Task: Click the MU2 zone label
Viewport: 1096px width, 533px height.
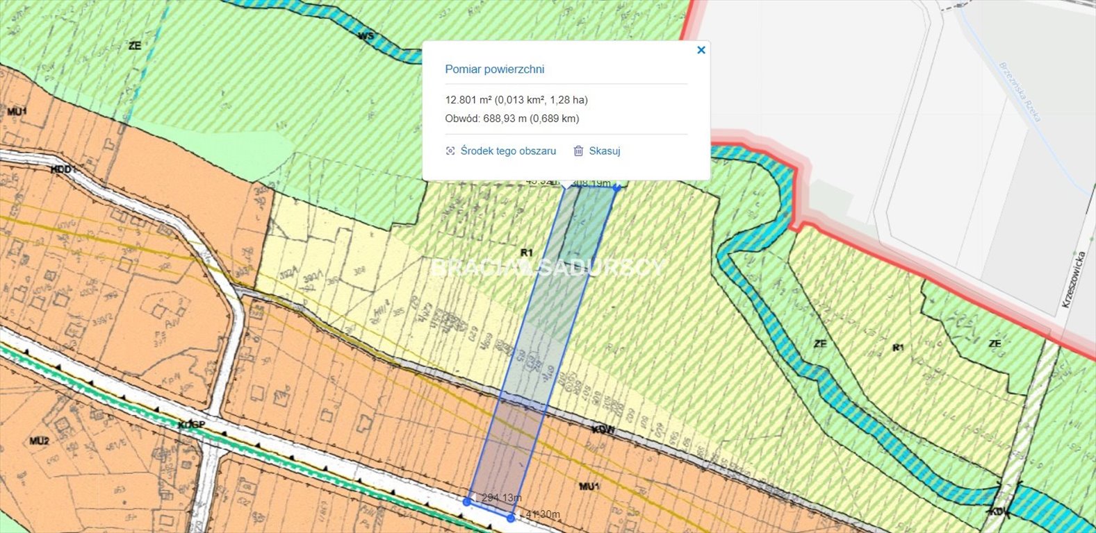Action: pos(39,441)
